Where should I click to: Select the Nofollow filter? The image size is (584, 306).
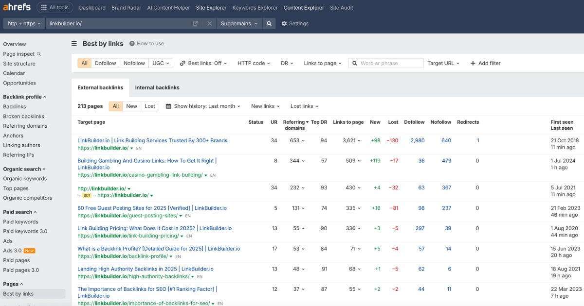[134, 63]
